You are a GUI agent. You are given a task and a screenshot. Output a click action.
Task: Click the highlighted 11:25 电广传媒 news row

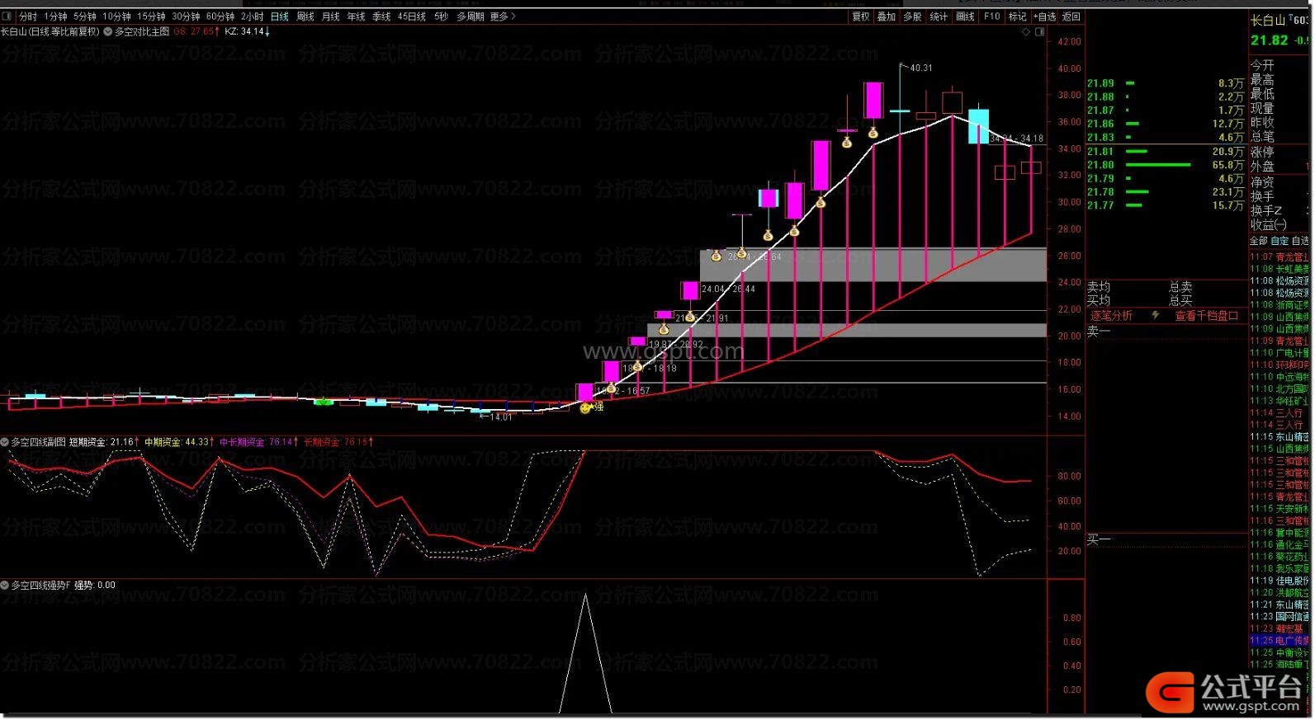[1280, 640]
